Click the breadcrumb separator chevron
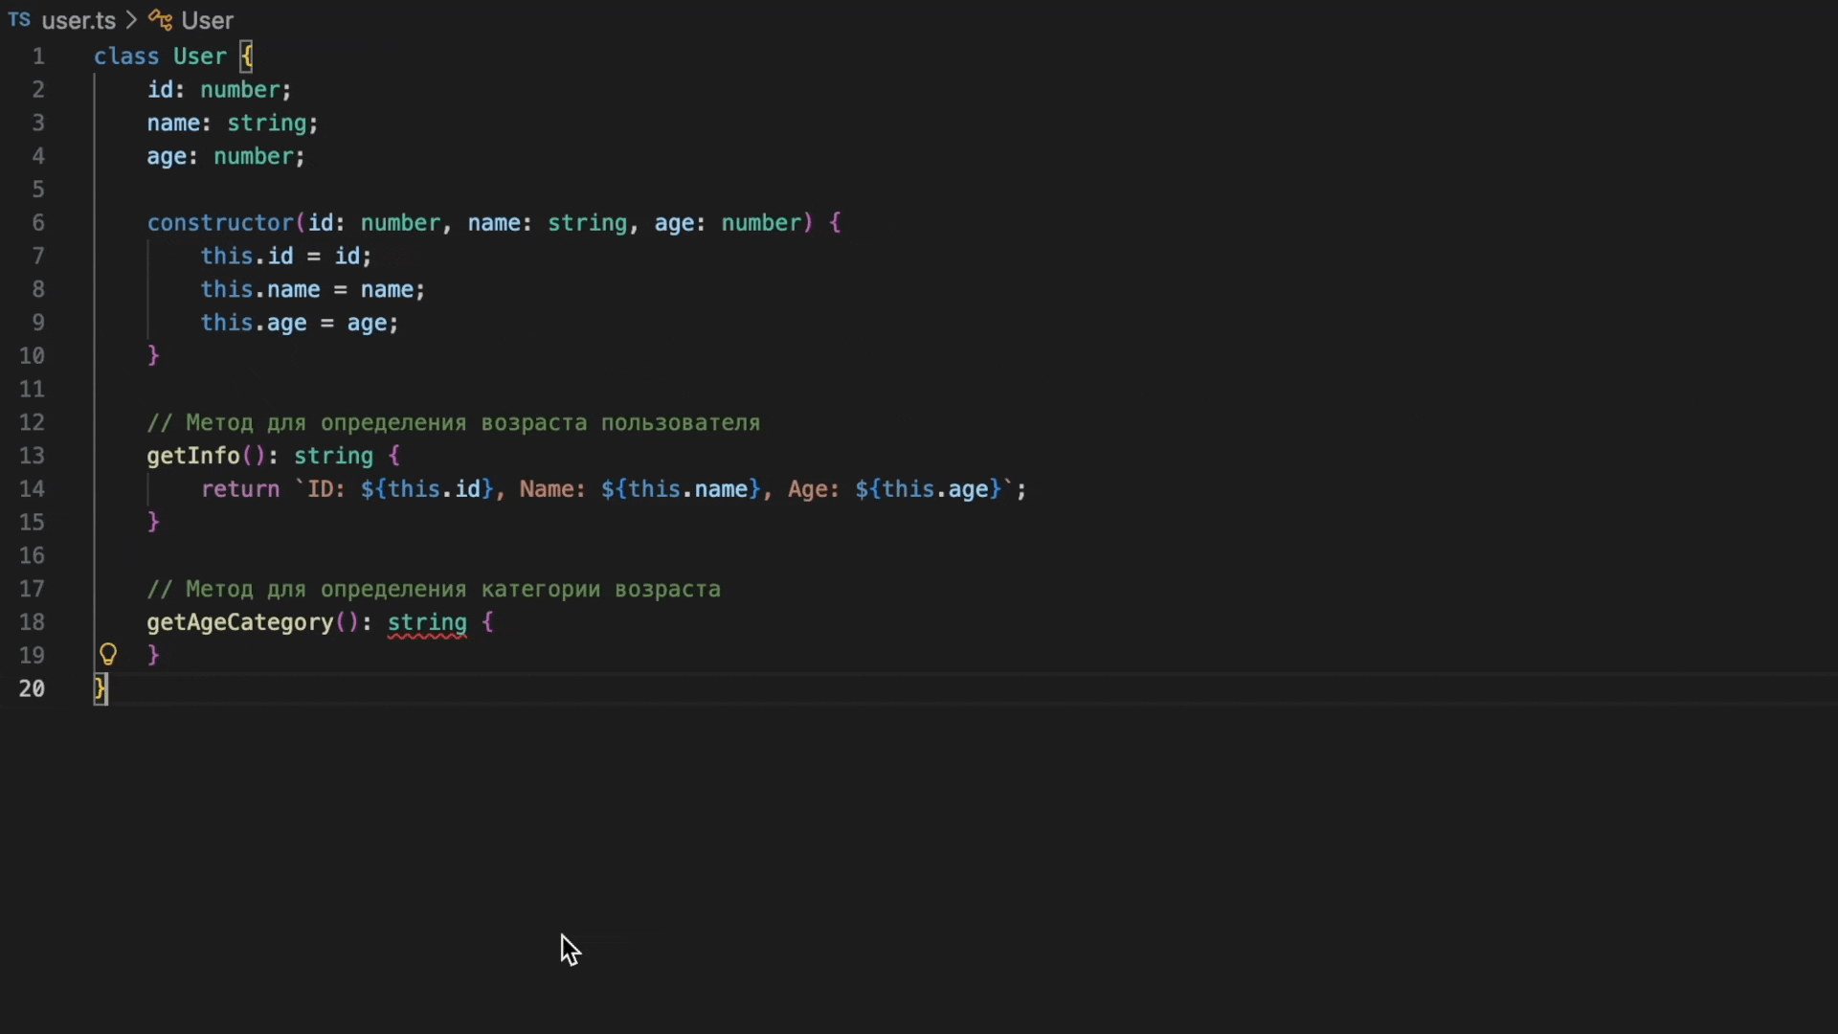Image resolution: width=1838 pixels, height=1034 pixels. tap(131, 20)
